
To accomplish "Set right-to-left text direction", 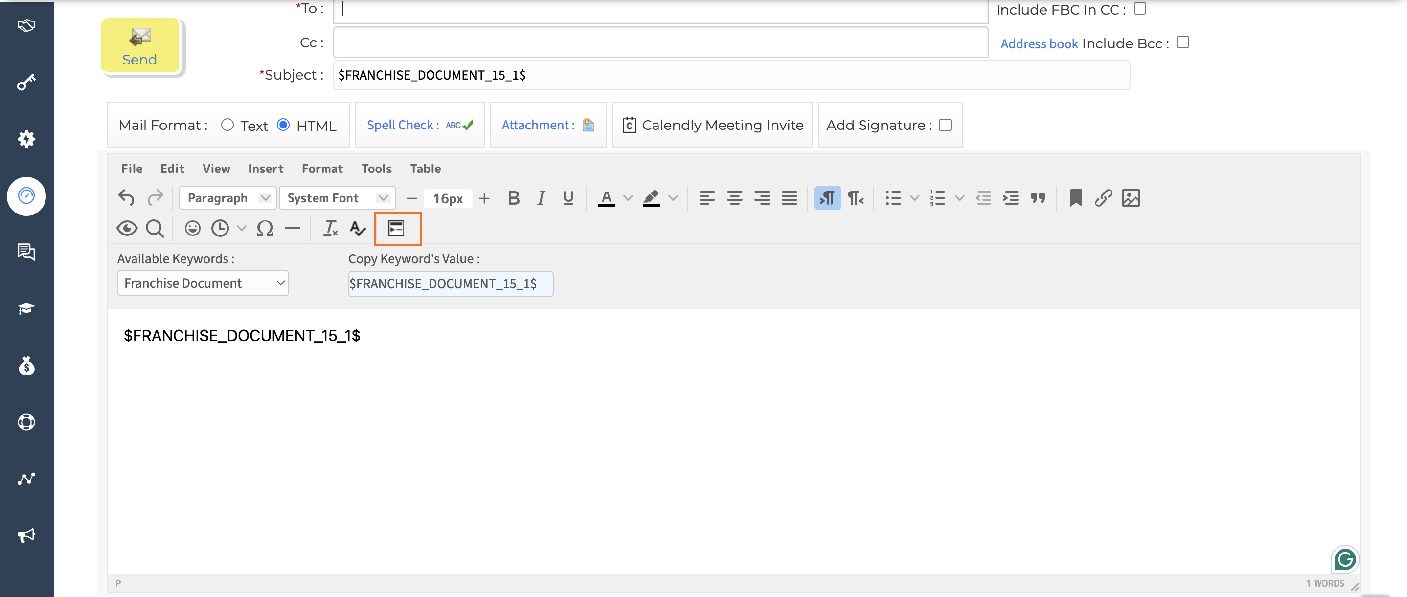I will pos(856,197).
